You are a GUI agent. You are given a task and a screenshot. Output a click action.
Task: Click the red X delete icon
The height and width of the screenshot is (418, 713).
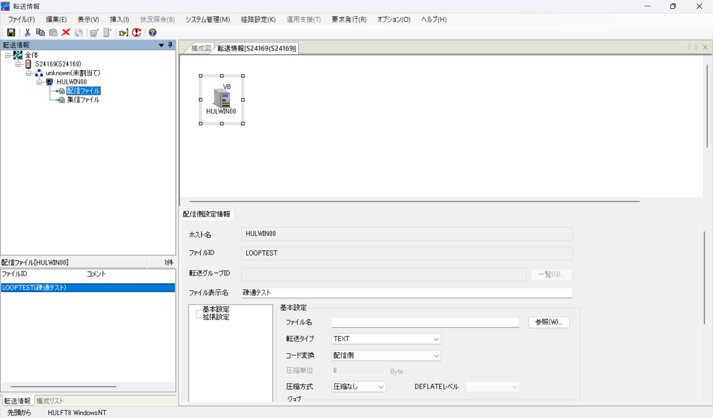(66, 33)
